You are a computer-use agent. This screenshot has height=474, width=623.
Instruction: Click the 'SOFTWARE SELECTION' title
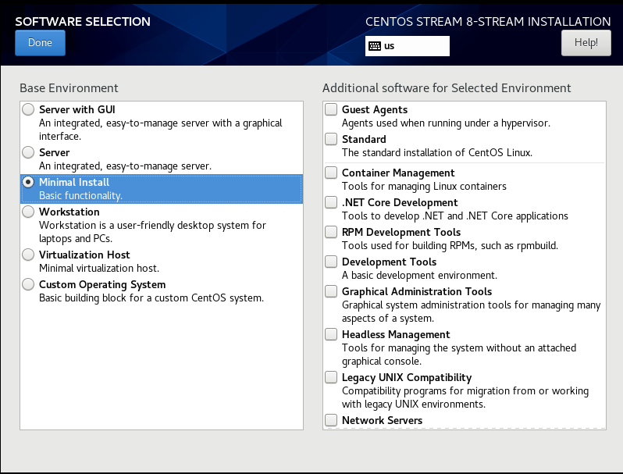83,21
